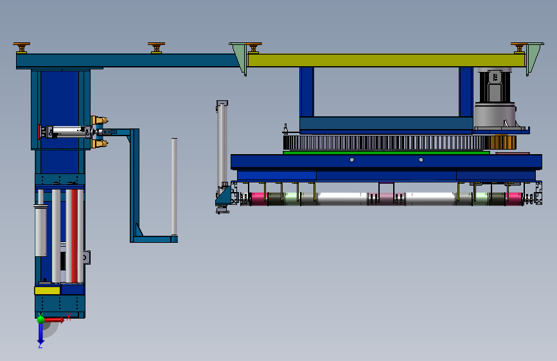The height and width of the screenshot is (361, 557).
Task: Select the freestanding gray vertical rod
Action: pyautogui.click(x=174, y=186)
